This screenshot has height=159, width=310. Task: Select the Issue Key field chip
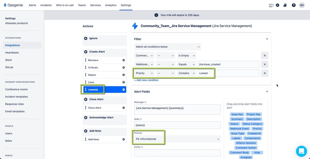(237, 114)
